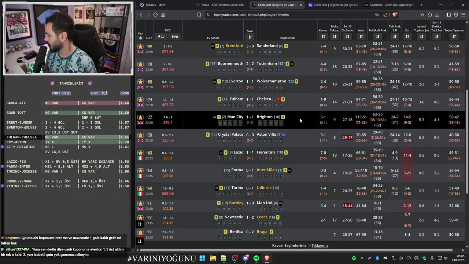Sort by the Atak column arrows
This screenshot has width=469, height=264.
[361, 36]
